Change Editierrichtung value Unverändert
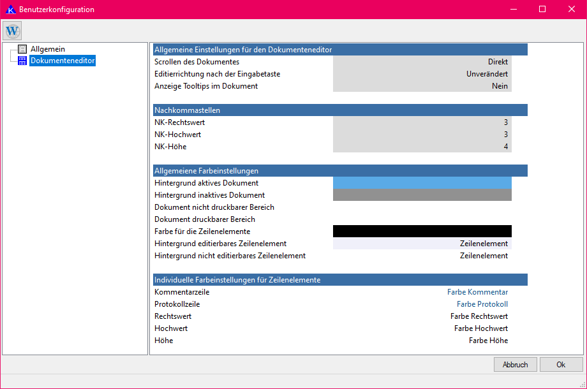 tap(422, 74)
